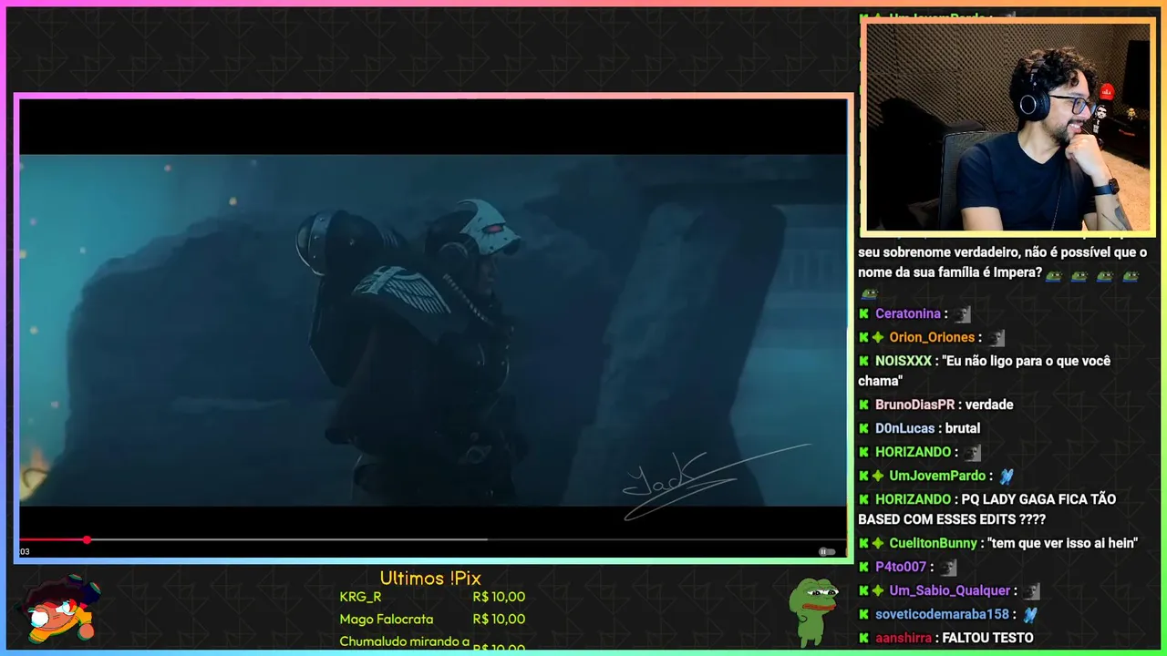Click the video elapsed time label "03"
The width and height of the screenshot is (1167, 656).
click(x=25, y=551)
